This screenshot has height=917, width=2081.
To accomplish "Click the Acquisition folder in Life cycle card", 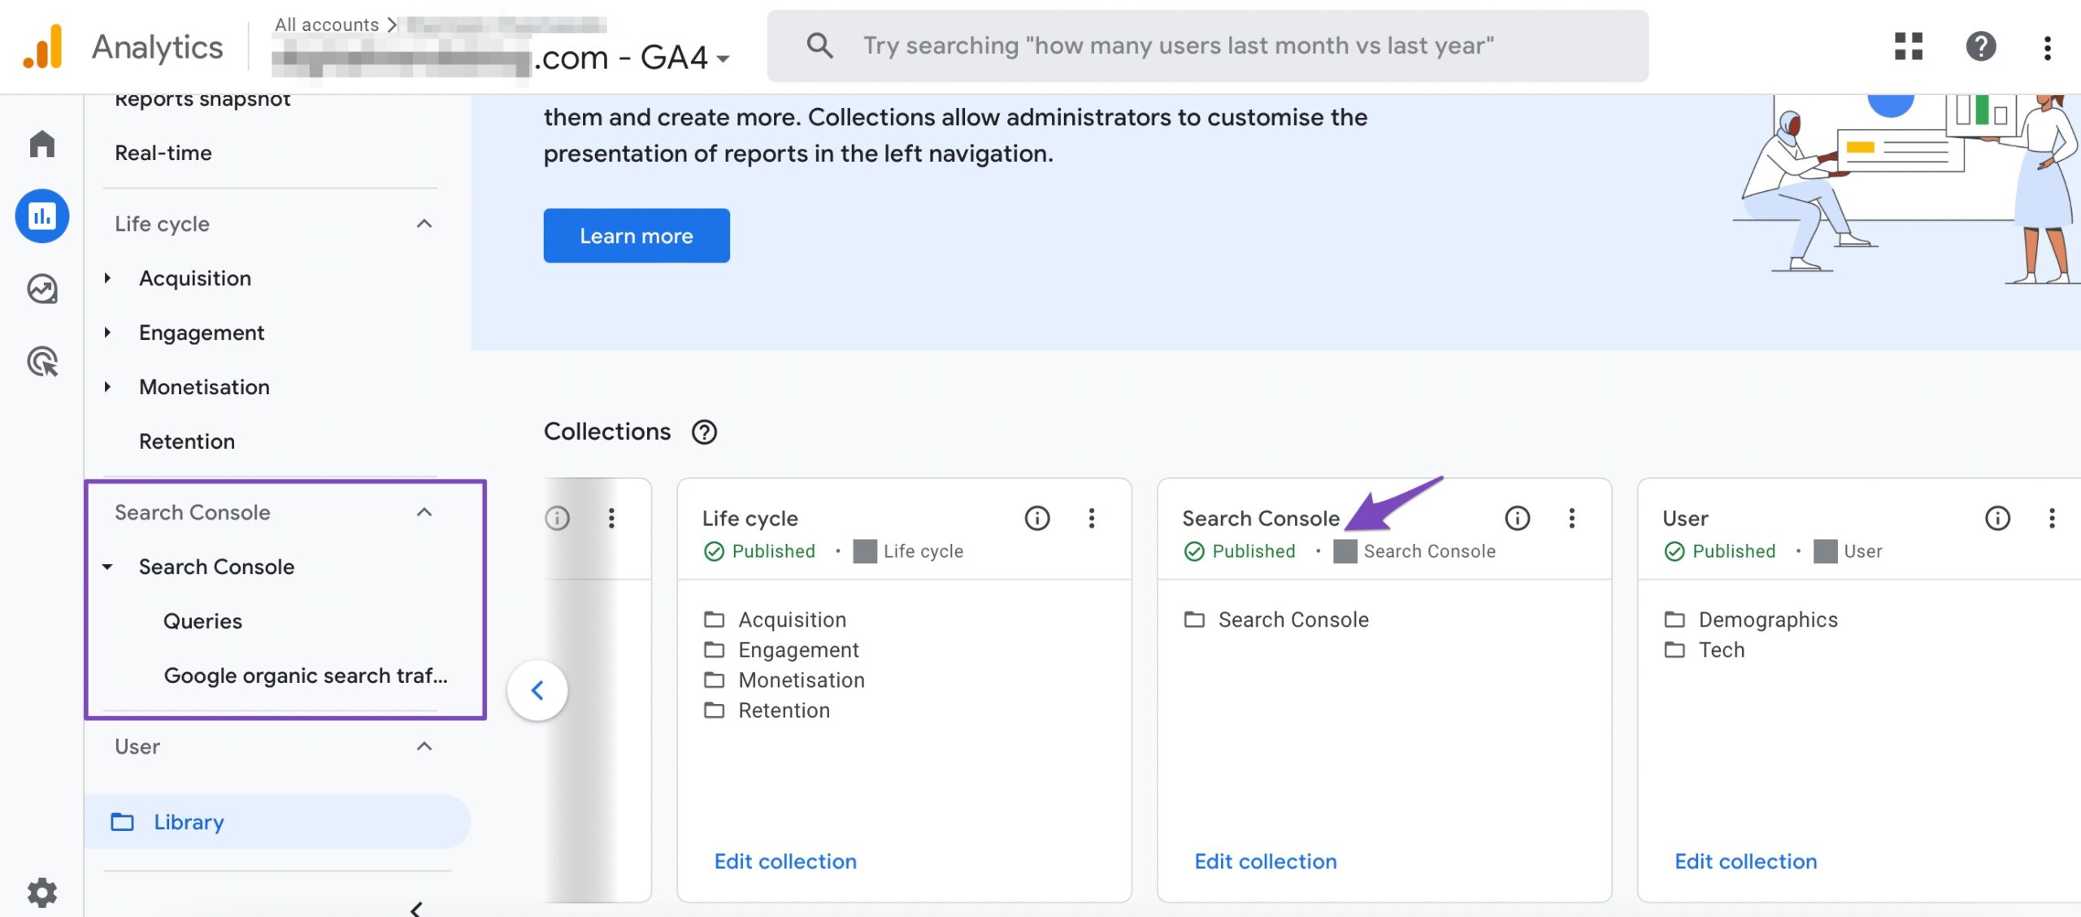I will pos(792,619).
